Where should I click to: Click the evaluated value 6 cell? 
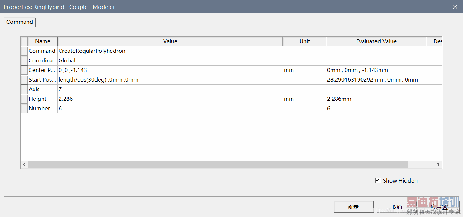(x=376, y=108)
